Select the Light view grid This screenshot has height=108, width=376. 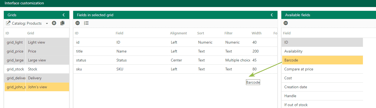pyautogui.click(x=37, y=42)
